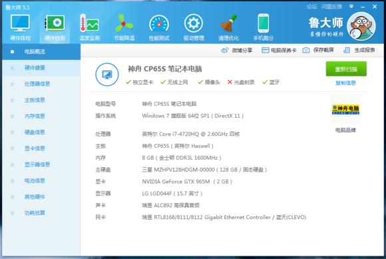This screenshot has height=259, width=386.
Task: Launch 性能测试 speedometer icon
Action: pos(159,24)
